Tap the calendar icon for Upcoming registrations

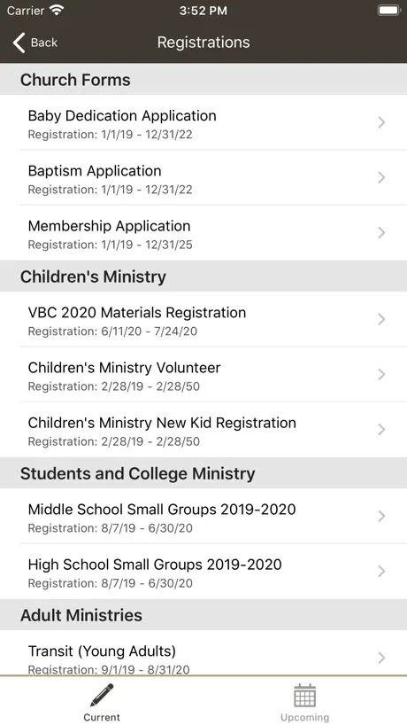[x=304, y=695]
